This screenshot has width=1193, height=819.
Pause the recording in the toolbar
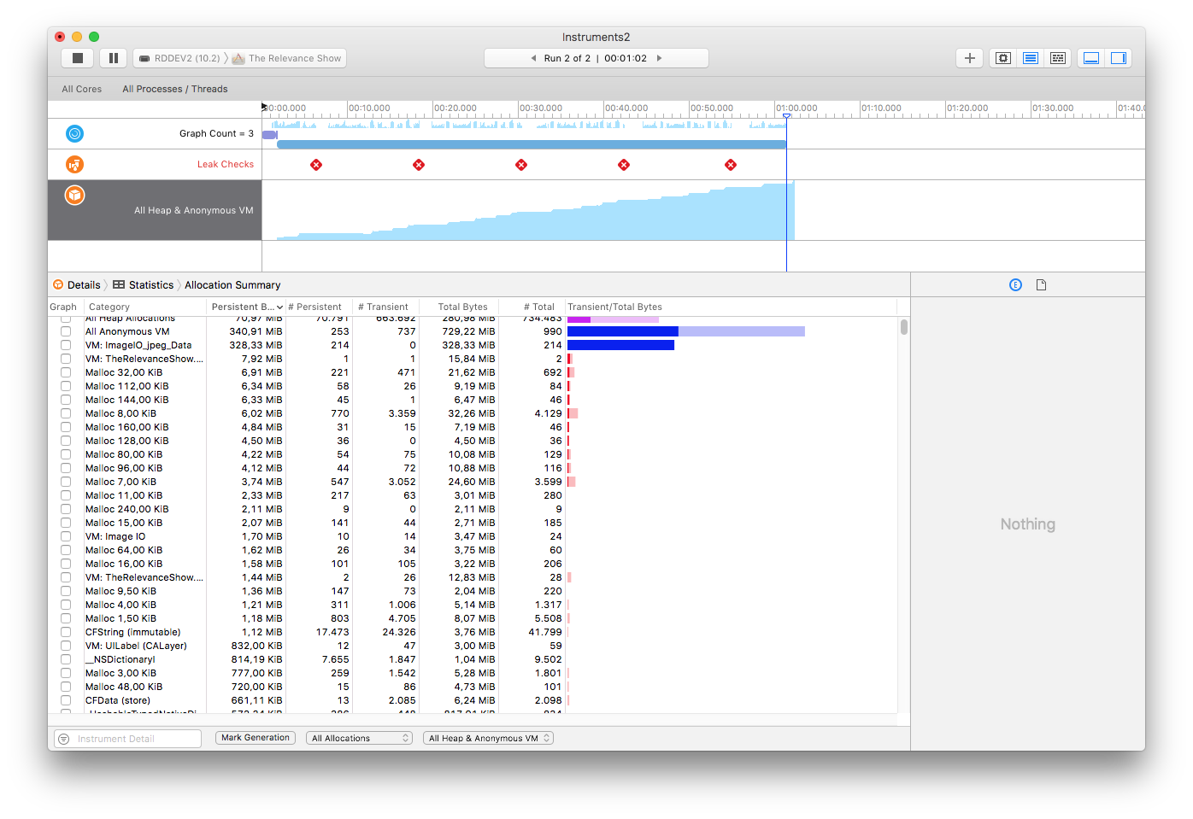pyautogui.click(x=114, y=58)
